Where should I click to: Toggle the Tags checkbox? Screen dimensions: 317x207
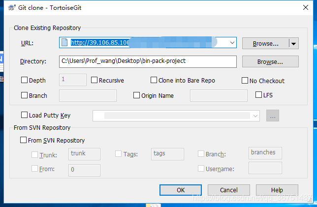click(118, 154)
